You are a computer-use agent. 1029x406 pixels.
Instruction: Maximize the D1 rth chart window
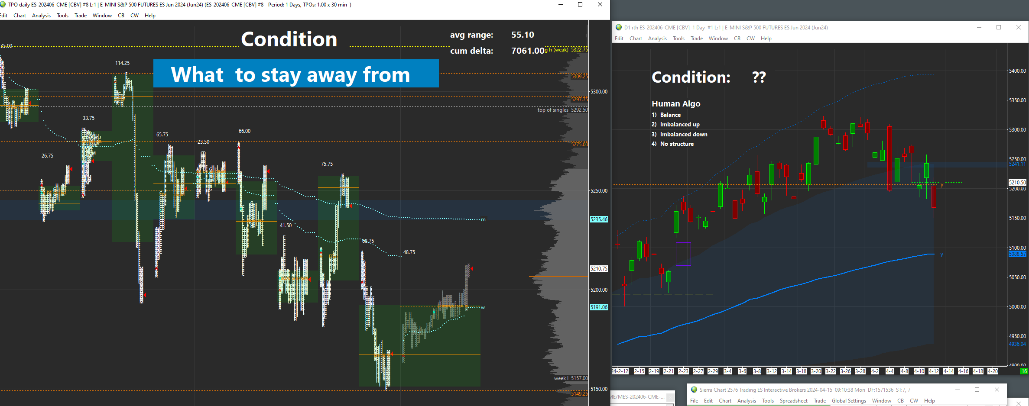[x=999, y=27]
